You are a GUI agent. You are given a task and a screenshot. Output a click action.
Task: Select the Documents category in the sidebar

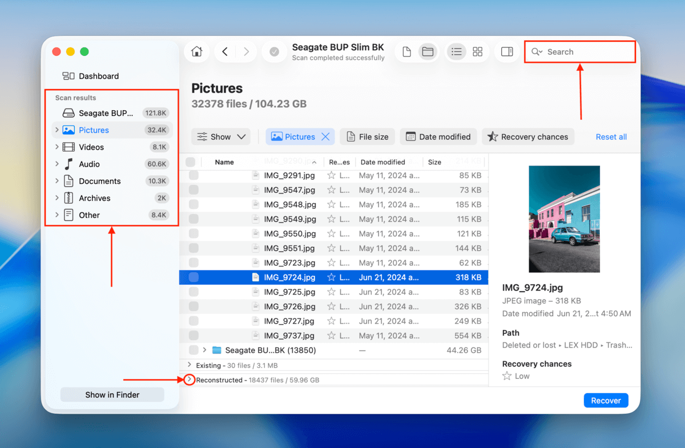[100, 181]
